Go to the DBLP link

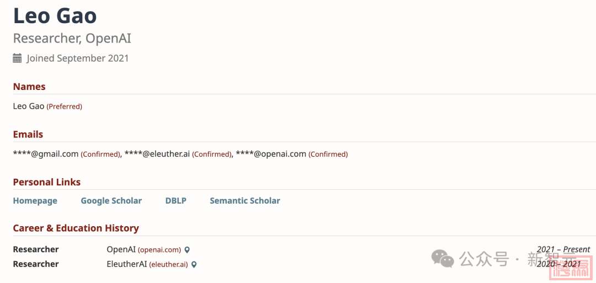coord(175,201)
